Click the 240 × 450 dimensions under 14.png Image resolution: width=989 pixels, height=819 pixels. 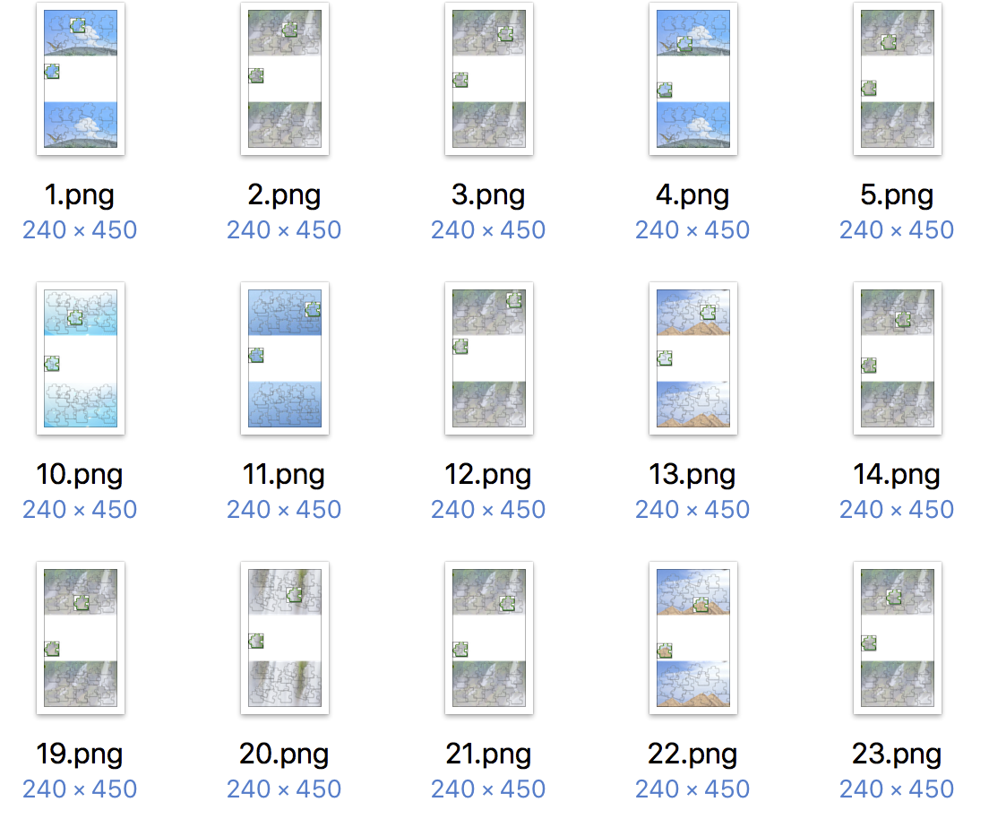897,510
